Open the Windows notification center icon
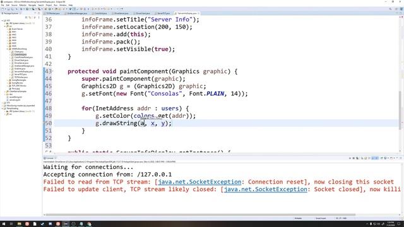Viewport: 404px width, 227px height. (x=398, y=224)
